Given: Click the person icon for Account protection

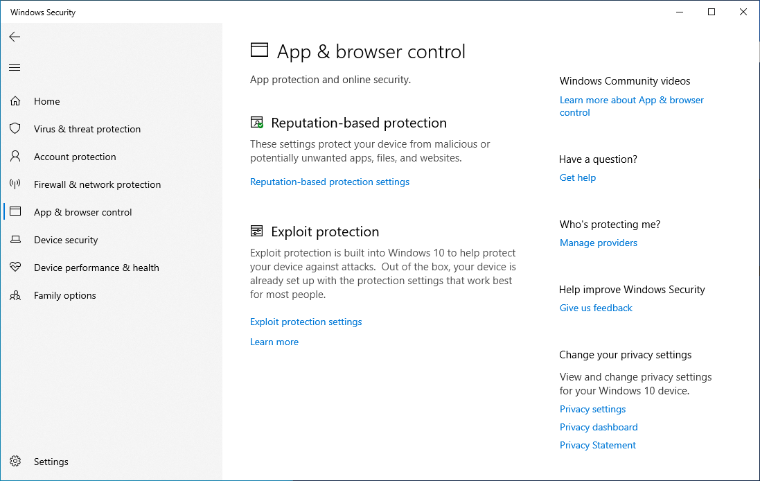Looking at the screenshot, I should tap(15, 156).
